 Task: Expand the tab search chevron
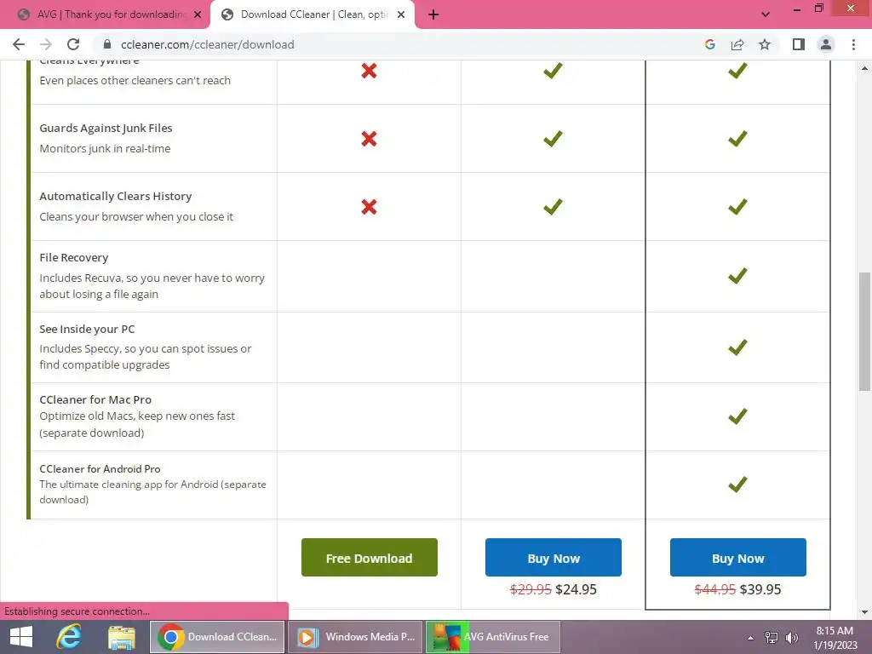[766, 14]
